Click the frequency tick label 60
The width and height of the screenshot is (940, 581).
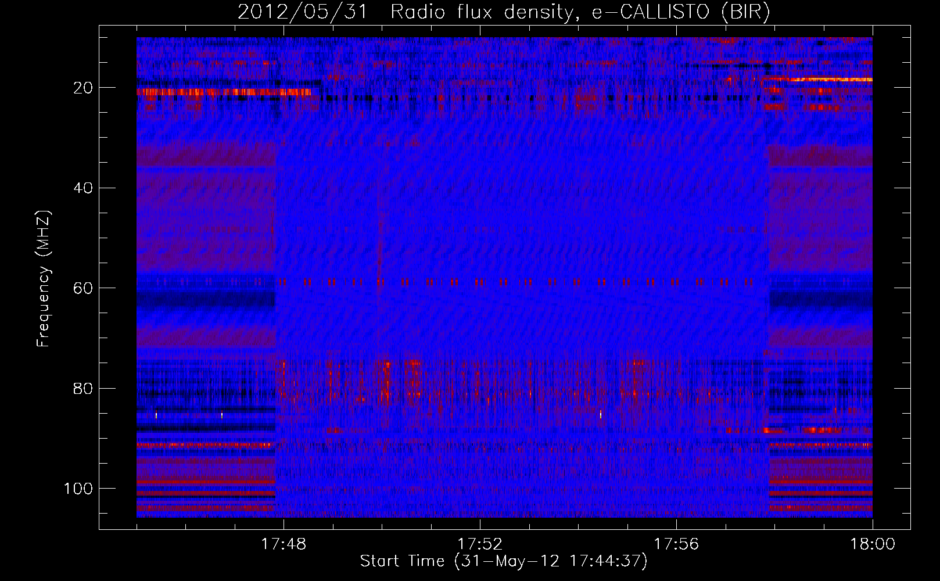coord(84,288)
